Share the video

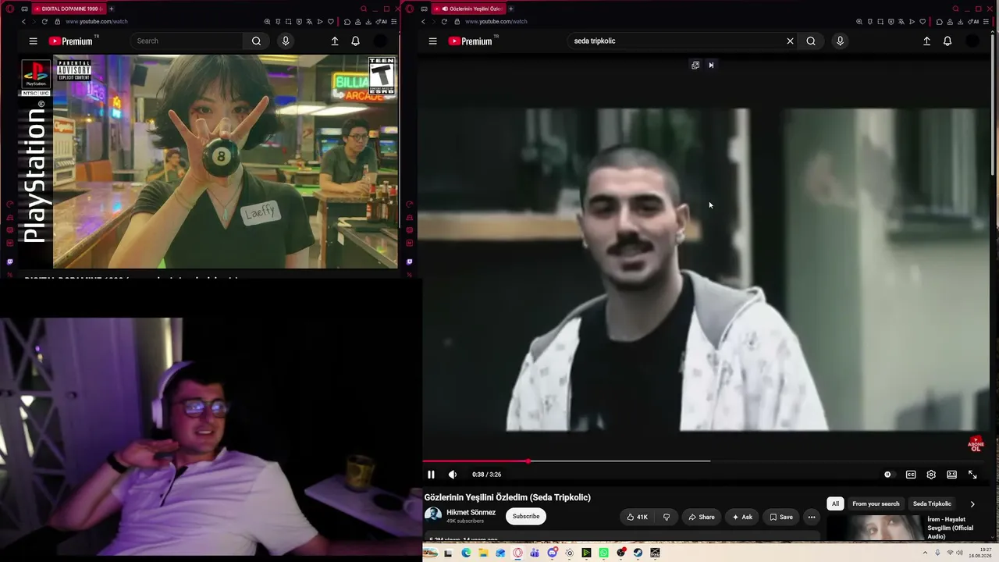pos(701,517)
